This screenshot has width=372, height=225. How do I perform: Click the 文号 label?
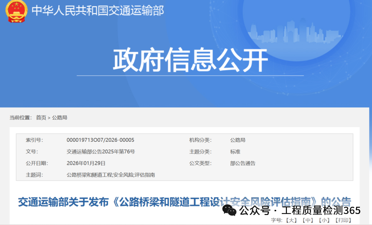tap(32, 152)
